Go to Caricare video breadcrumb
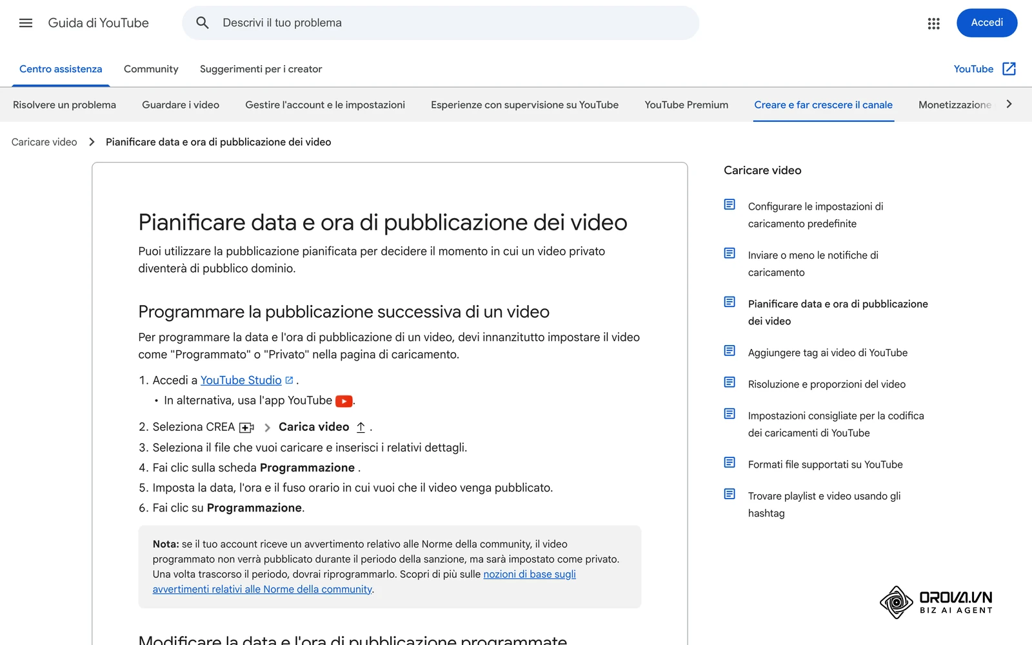1032x645 pixels. click(44, 142)
